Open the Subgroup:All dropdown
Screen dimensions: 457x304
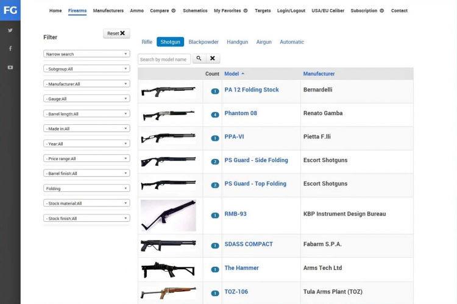pyautogui.click(x=87, y=69)
